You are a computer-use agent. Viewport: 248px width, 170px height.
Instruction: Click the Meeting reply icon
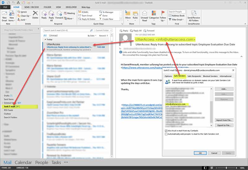click(65, 13)
